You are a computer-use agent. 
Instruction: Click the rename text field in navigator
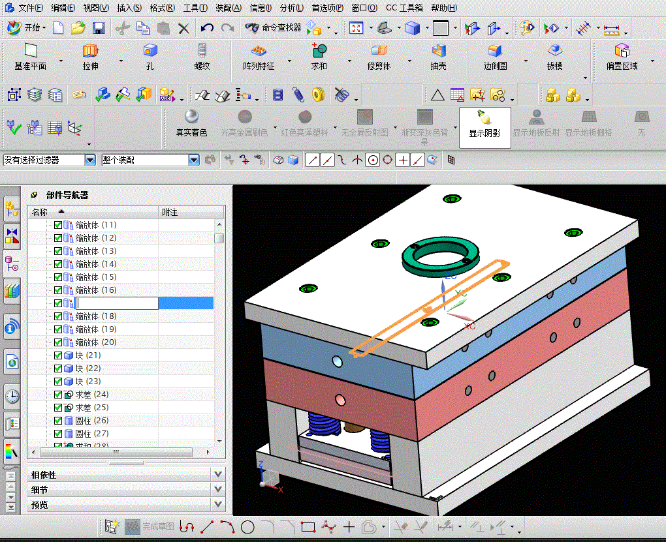click(x=118, y=303)
